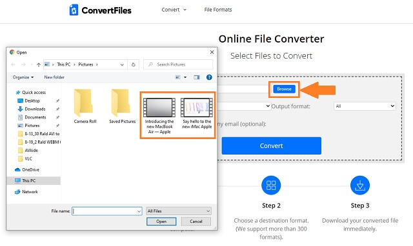Click the Downloads pin icon in sidebar
This screenshot has width=413, height=246.
click(57, 109)
